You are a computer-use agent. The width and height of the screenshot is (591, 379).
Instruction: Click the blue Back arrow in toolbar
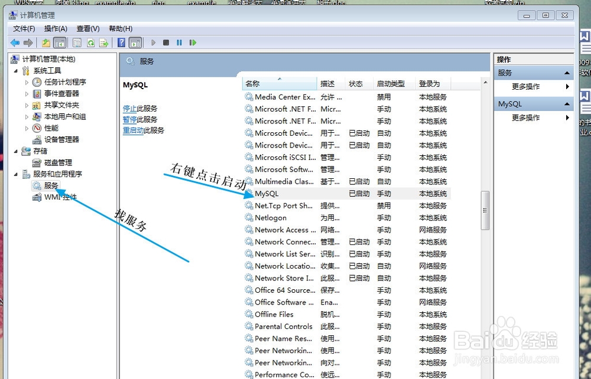pyautogui.click(x=15, y=43)
